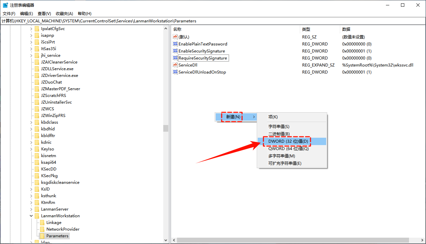
Task: Collapse the LanmanWorkstation tree node
Action: click(31, 216)
